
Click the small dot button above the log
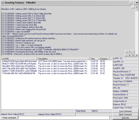(133, 7)
